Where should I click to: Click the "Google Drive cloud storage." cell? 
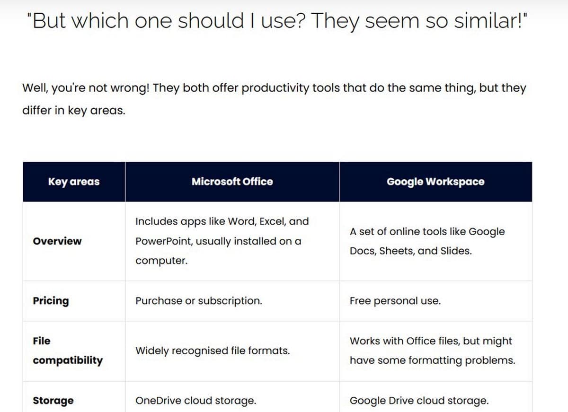pos(419,401)
